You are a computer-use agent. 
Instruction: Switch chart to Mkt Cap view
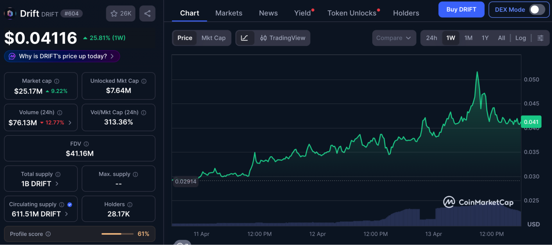(x=213, y=38)
